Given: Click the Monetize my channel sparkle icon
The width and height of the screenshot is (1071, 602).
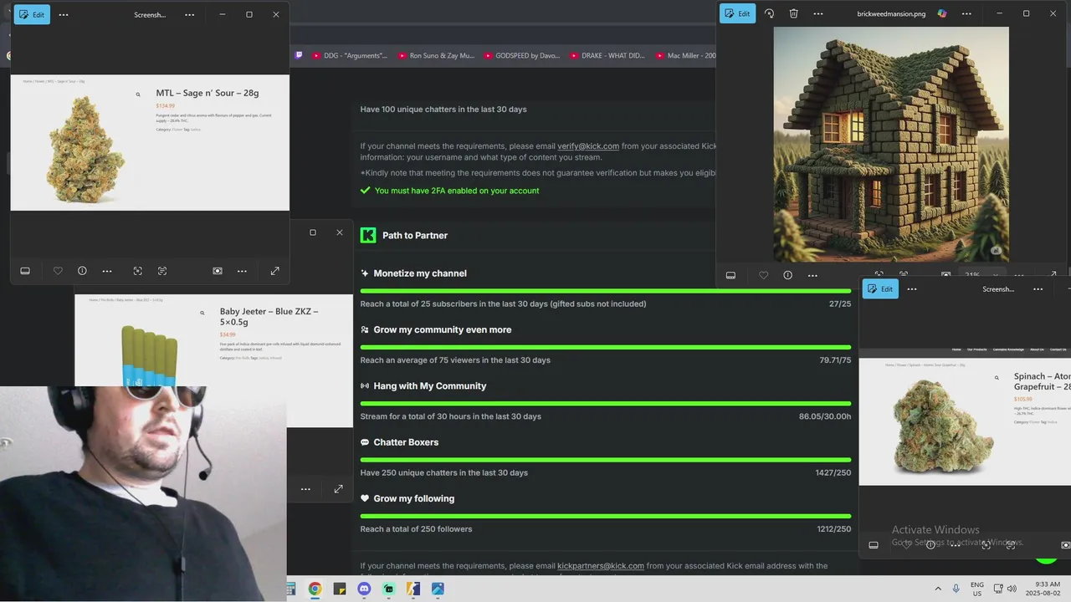Looking at the screenshot, I should tap(365, 273).
